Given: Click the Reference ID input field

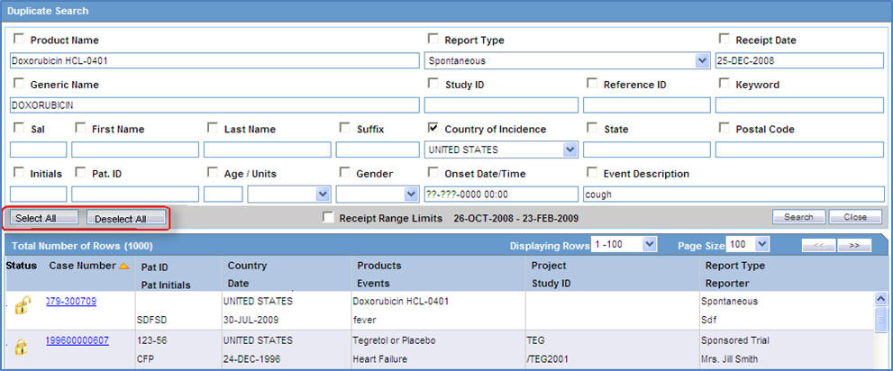Looking at the screenshot, I should (x=646, y=105).
